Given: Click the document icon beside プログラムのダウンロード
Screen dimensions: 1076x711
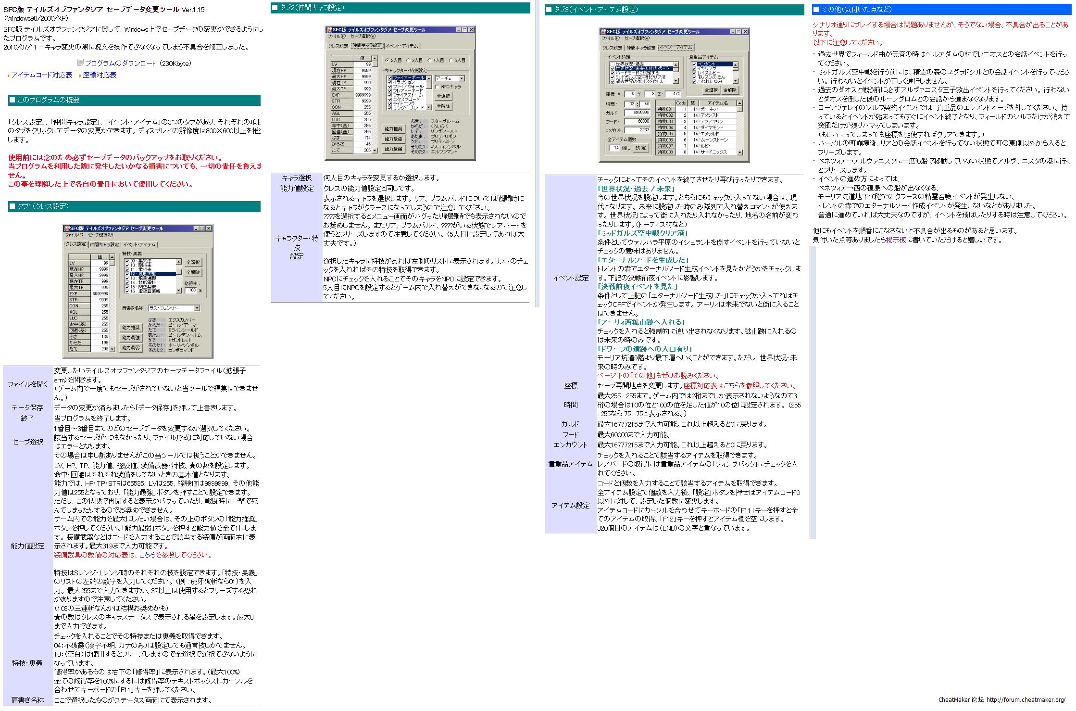Looking at the screenshot, I should (x=80, y=63).
